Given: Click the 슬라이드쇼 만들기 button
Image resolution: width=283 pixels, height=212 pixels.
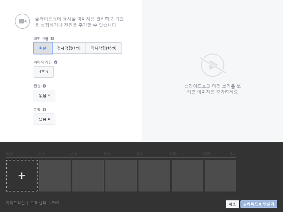Looking at the screenshot, I should [x=258, y=204].
